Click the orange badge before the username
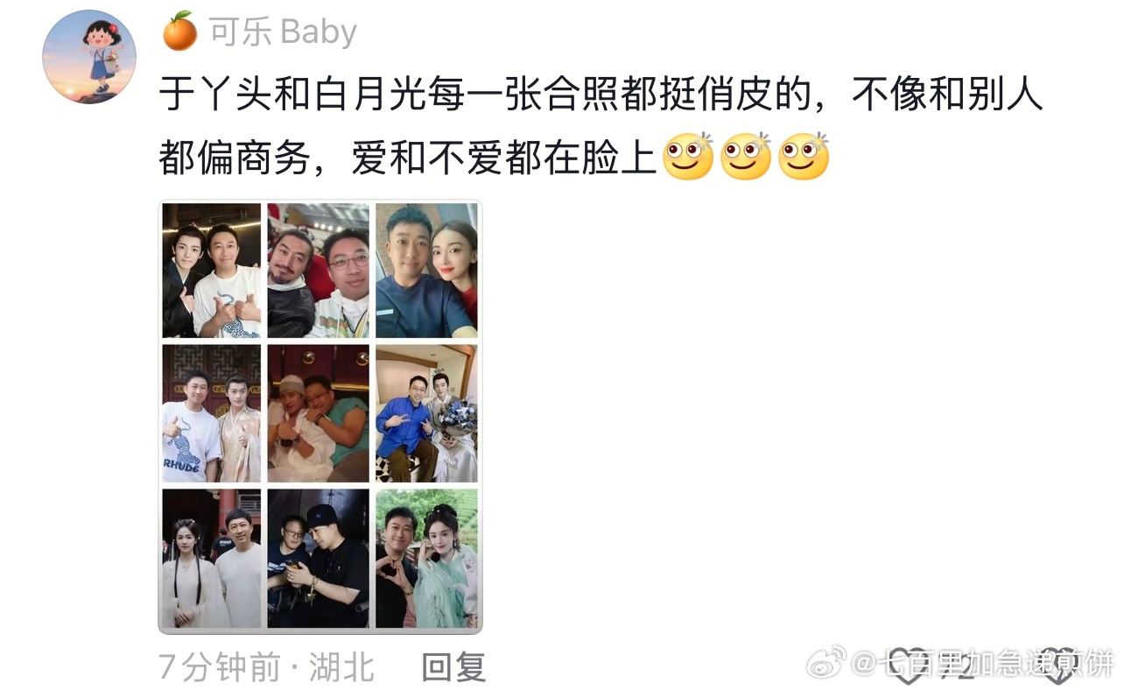1124x690 pixels. (180, 32)
